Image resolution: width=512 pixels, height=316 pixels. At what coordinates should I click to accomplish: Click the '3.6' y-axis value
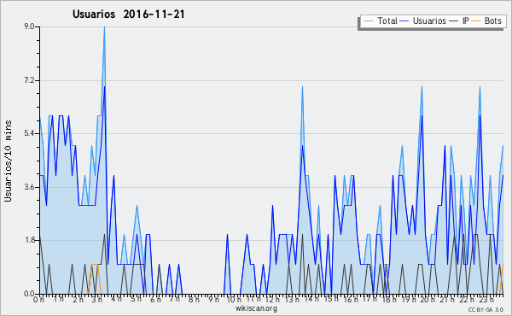click(29, 187)
